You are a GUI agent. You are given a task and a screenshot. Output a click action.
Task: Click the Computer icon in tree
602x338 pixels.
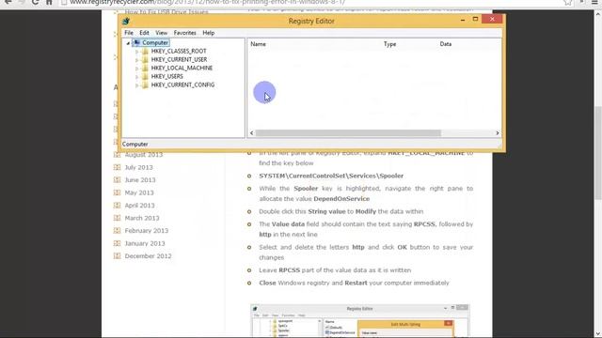pos(136,42)
